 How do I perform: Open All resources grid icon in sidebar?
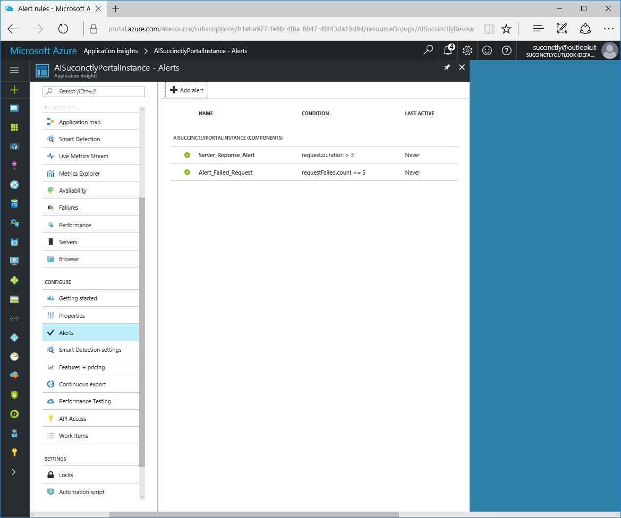tap(14, 127)
